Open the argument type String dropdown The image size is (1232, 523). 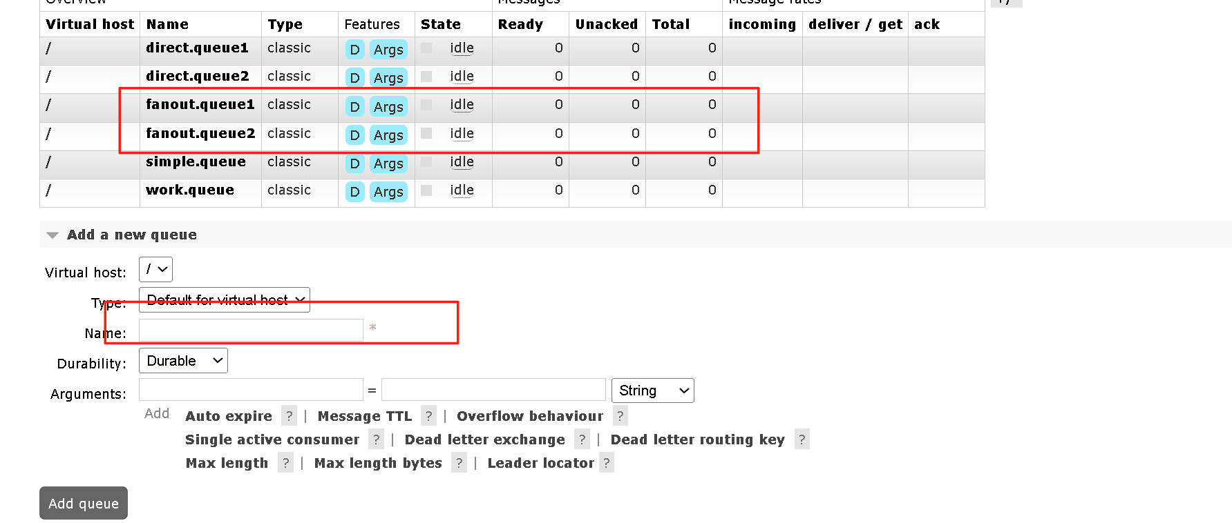[653, 391]
